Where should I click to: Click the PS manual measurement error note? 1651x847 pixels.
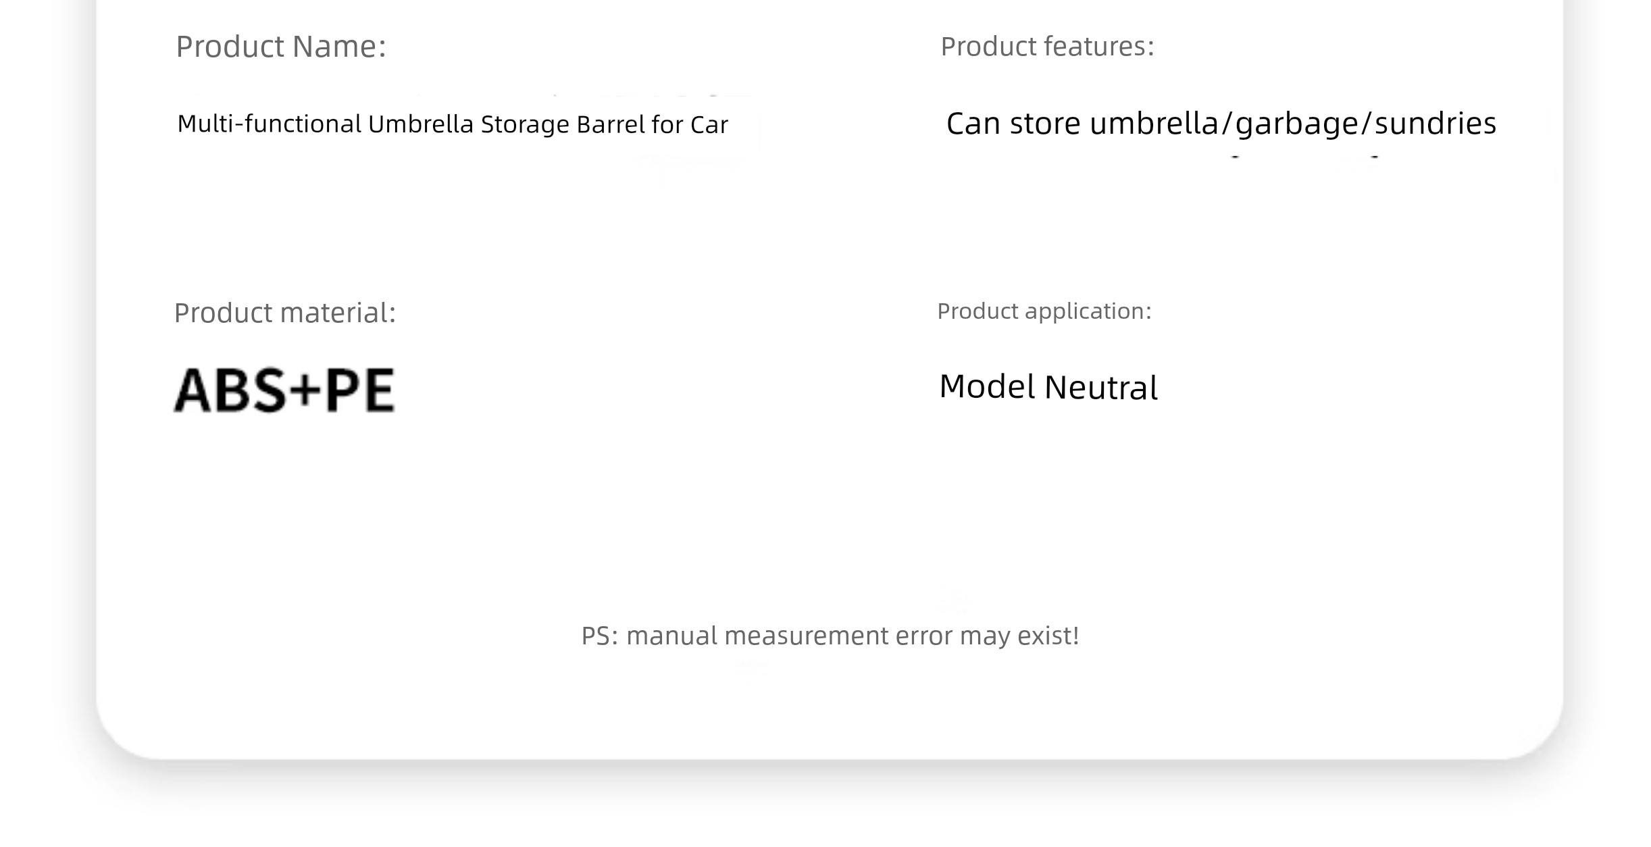click(830, 636)
